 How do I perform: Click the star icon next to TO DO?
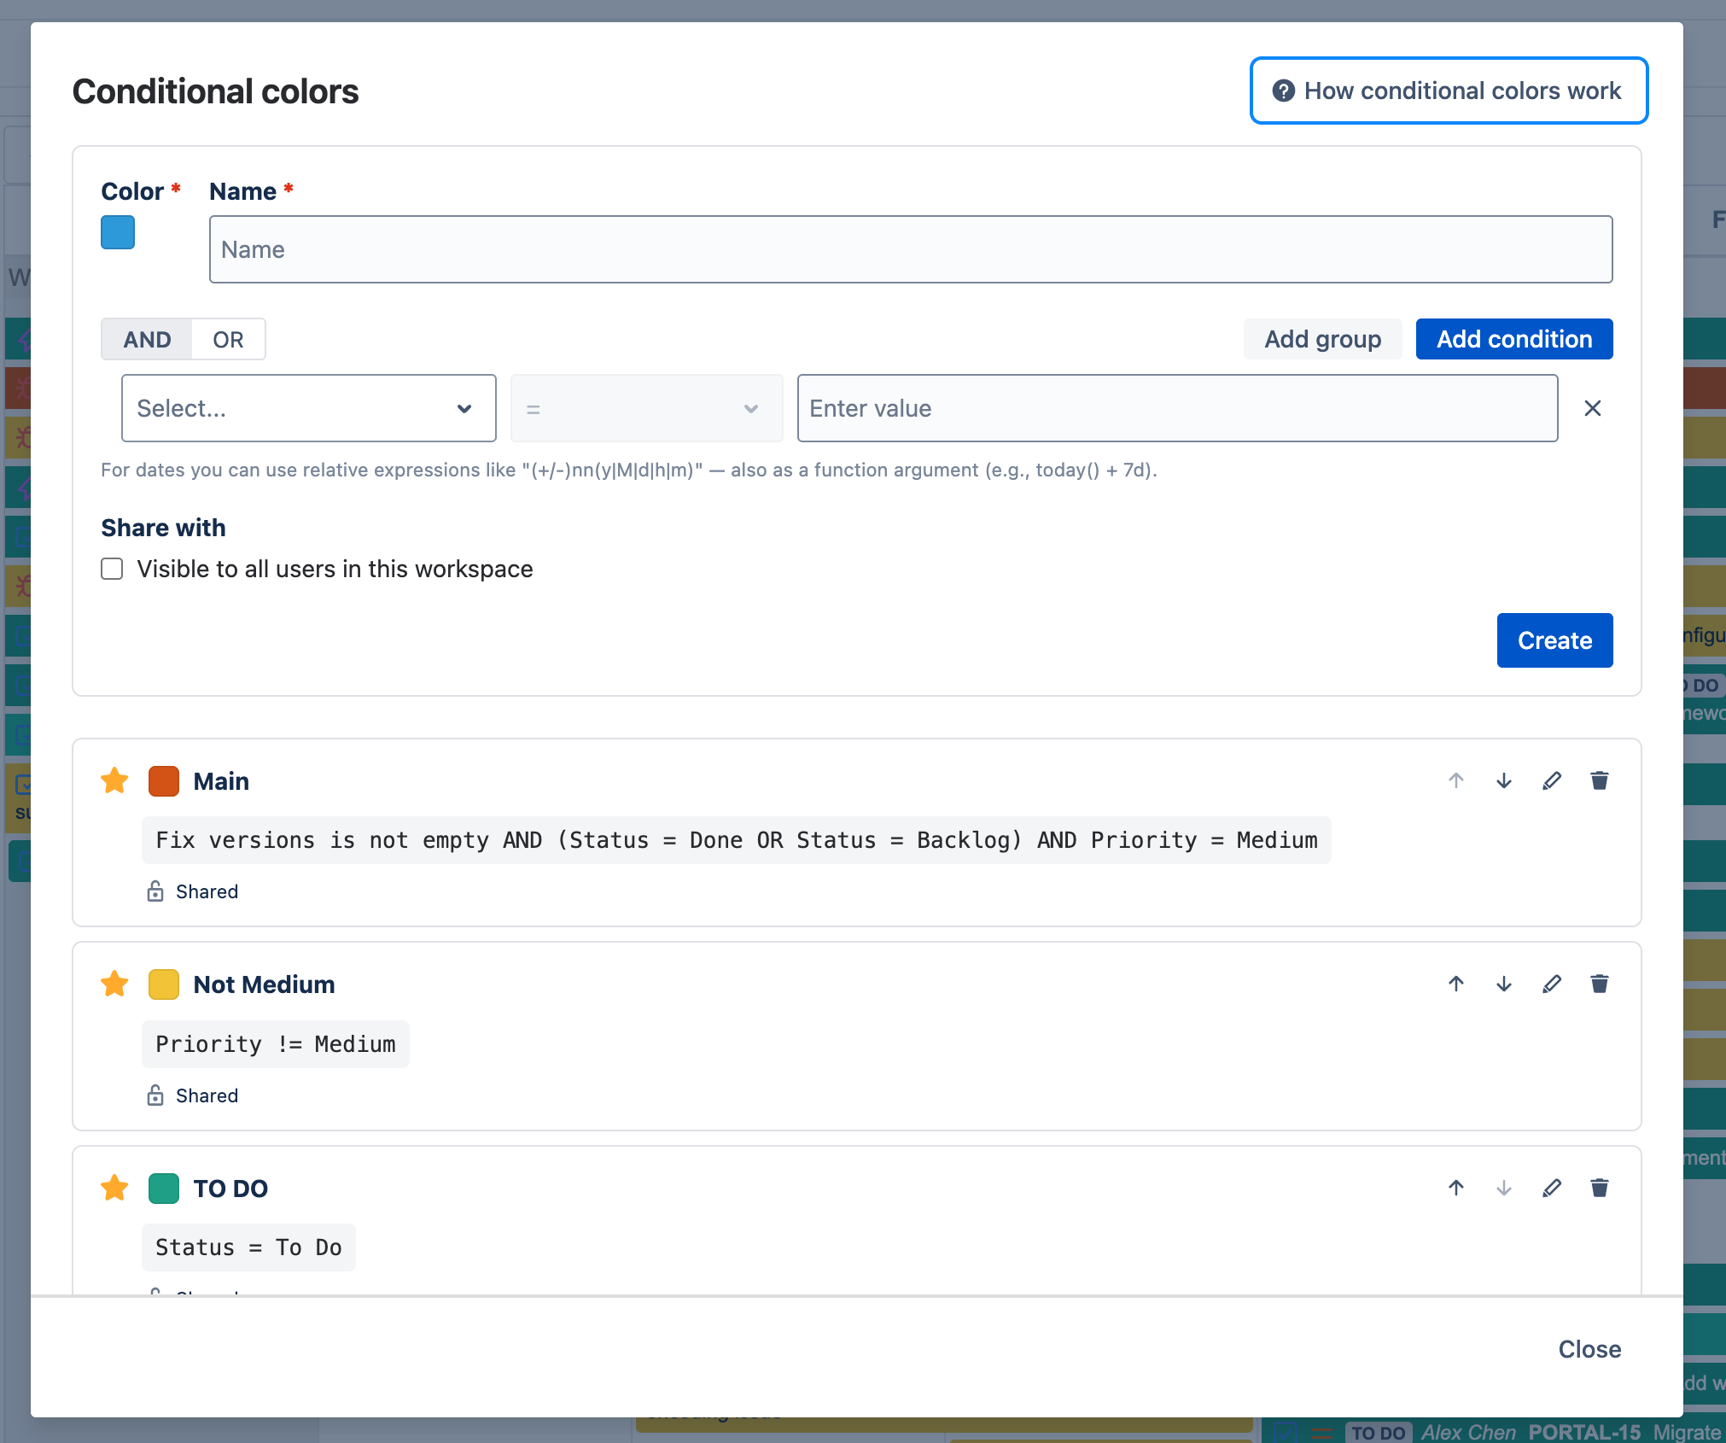[114, 1188]
